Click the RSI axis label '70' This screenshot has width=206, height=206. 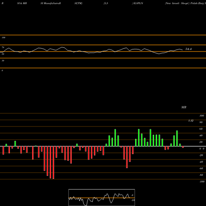[3, 47]
